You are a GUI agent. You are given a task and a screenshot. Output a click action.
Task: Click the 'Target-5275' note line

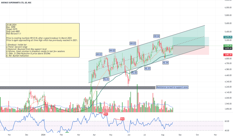point(12,29)
